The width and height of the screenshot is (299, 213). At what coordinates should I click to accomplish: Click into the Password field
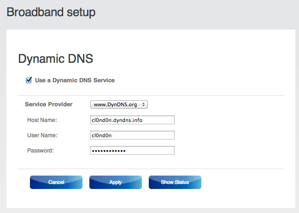click(x=132, y=151)
